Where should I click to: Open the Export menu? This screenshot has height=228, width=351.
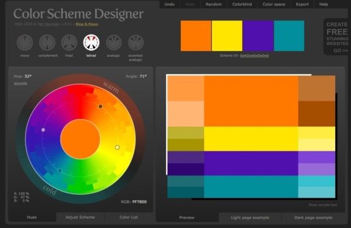click(x=302, y=4)
